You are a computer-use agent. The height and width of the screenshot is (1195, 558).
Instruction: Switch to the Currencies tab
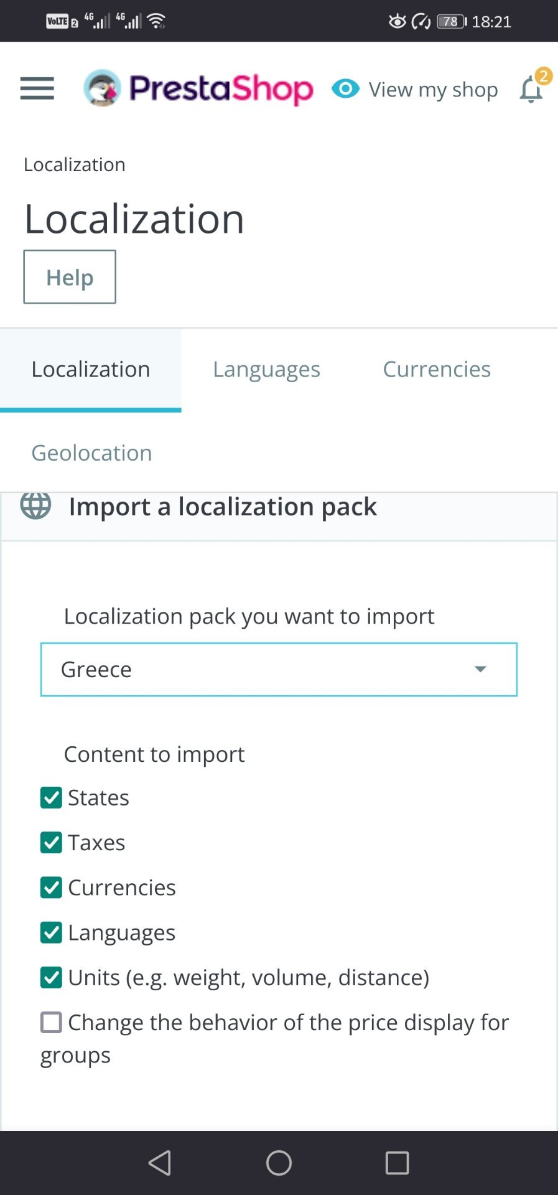[437, 369]
